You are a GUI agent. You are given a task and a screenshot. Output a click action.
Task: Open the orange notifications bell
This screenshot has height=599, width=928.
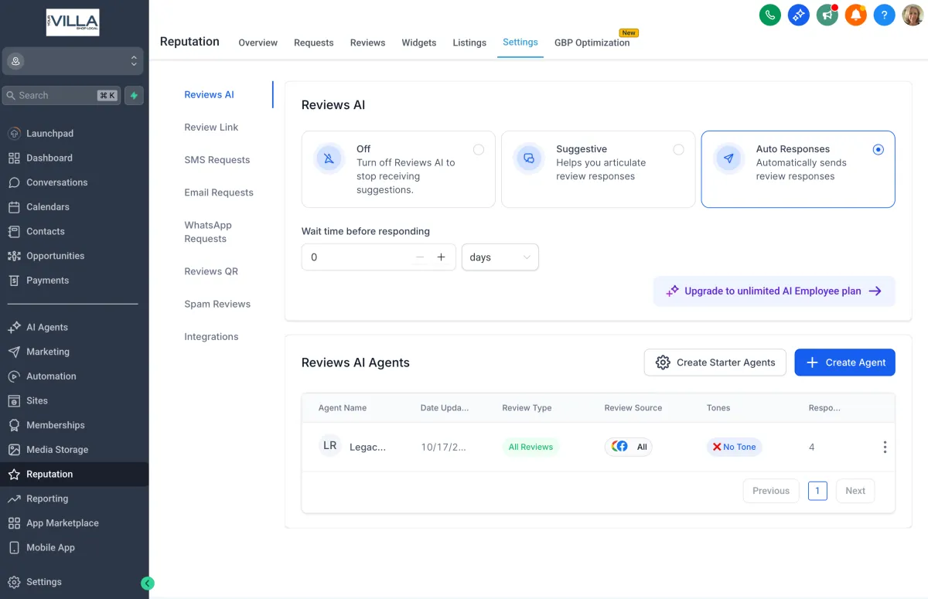coord(855,15)
